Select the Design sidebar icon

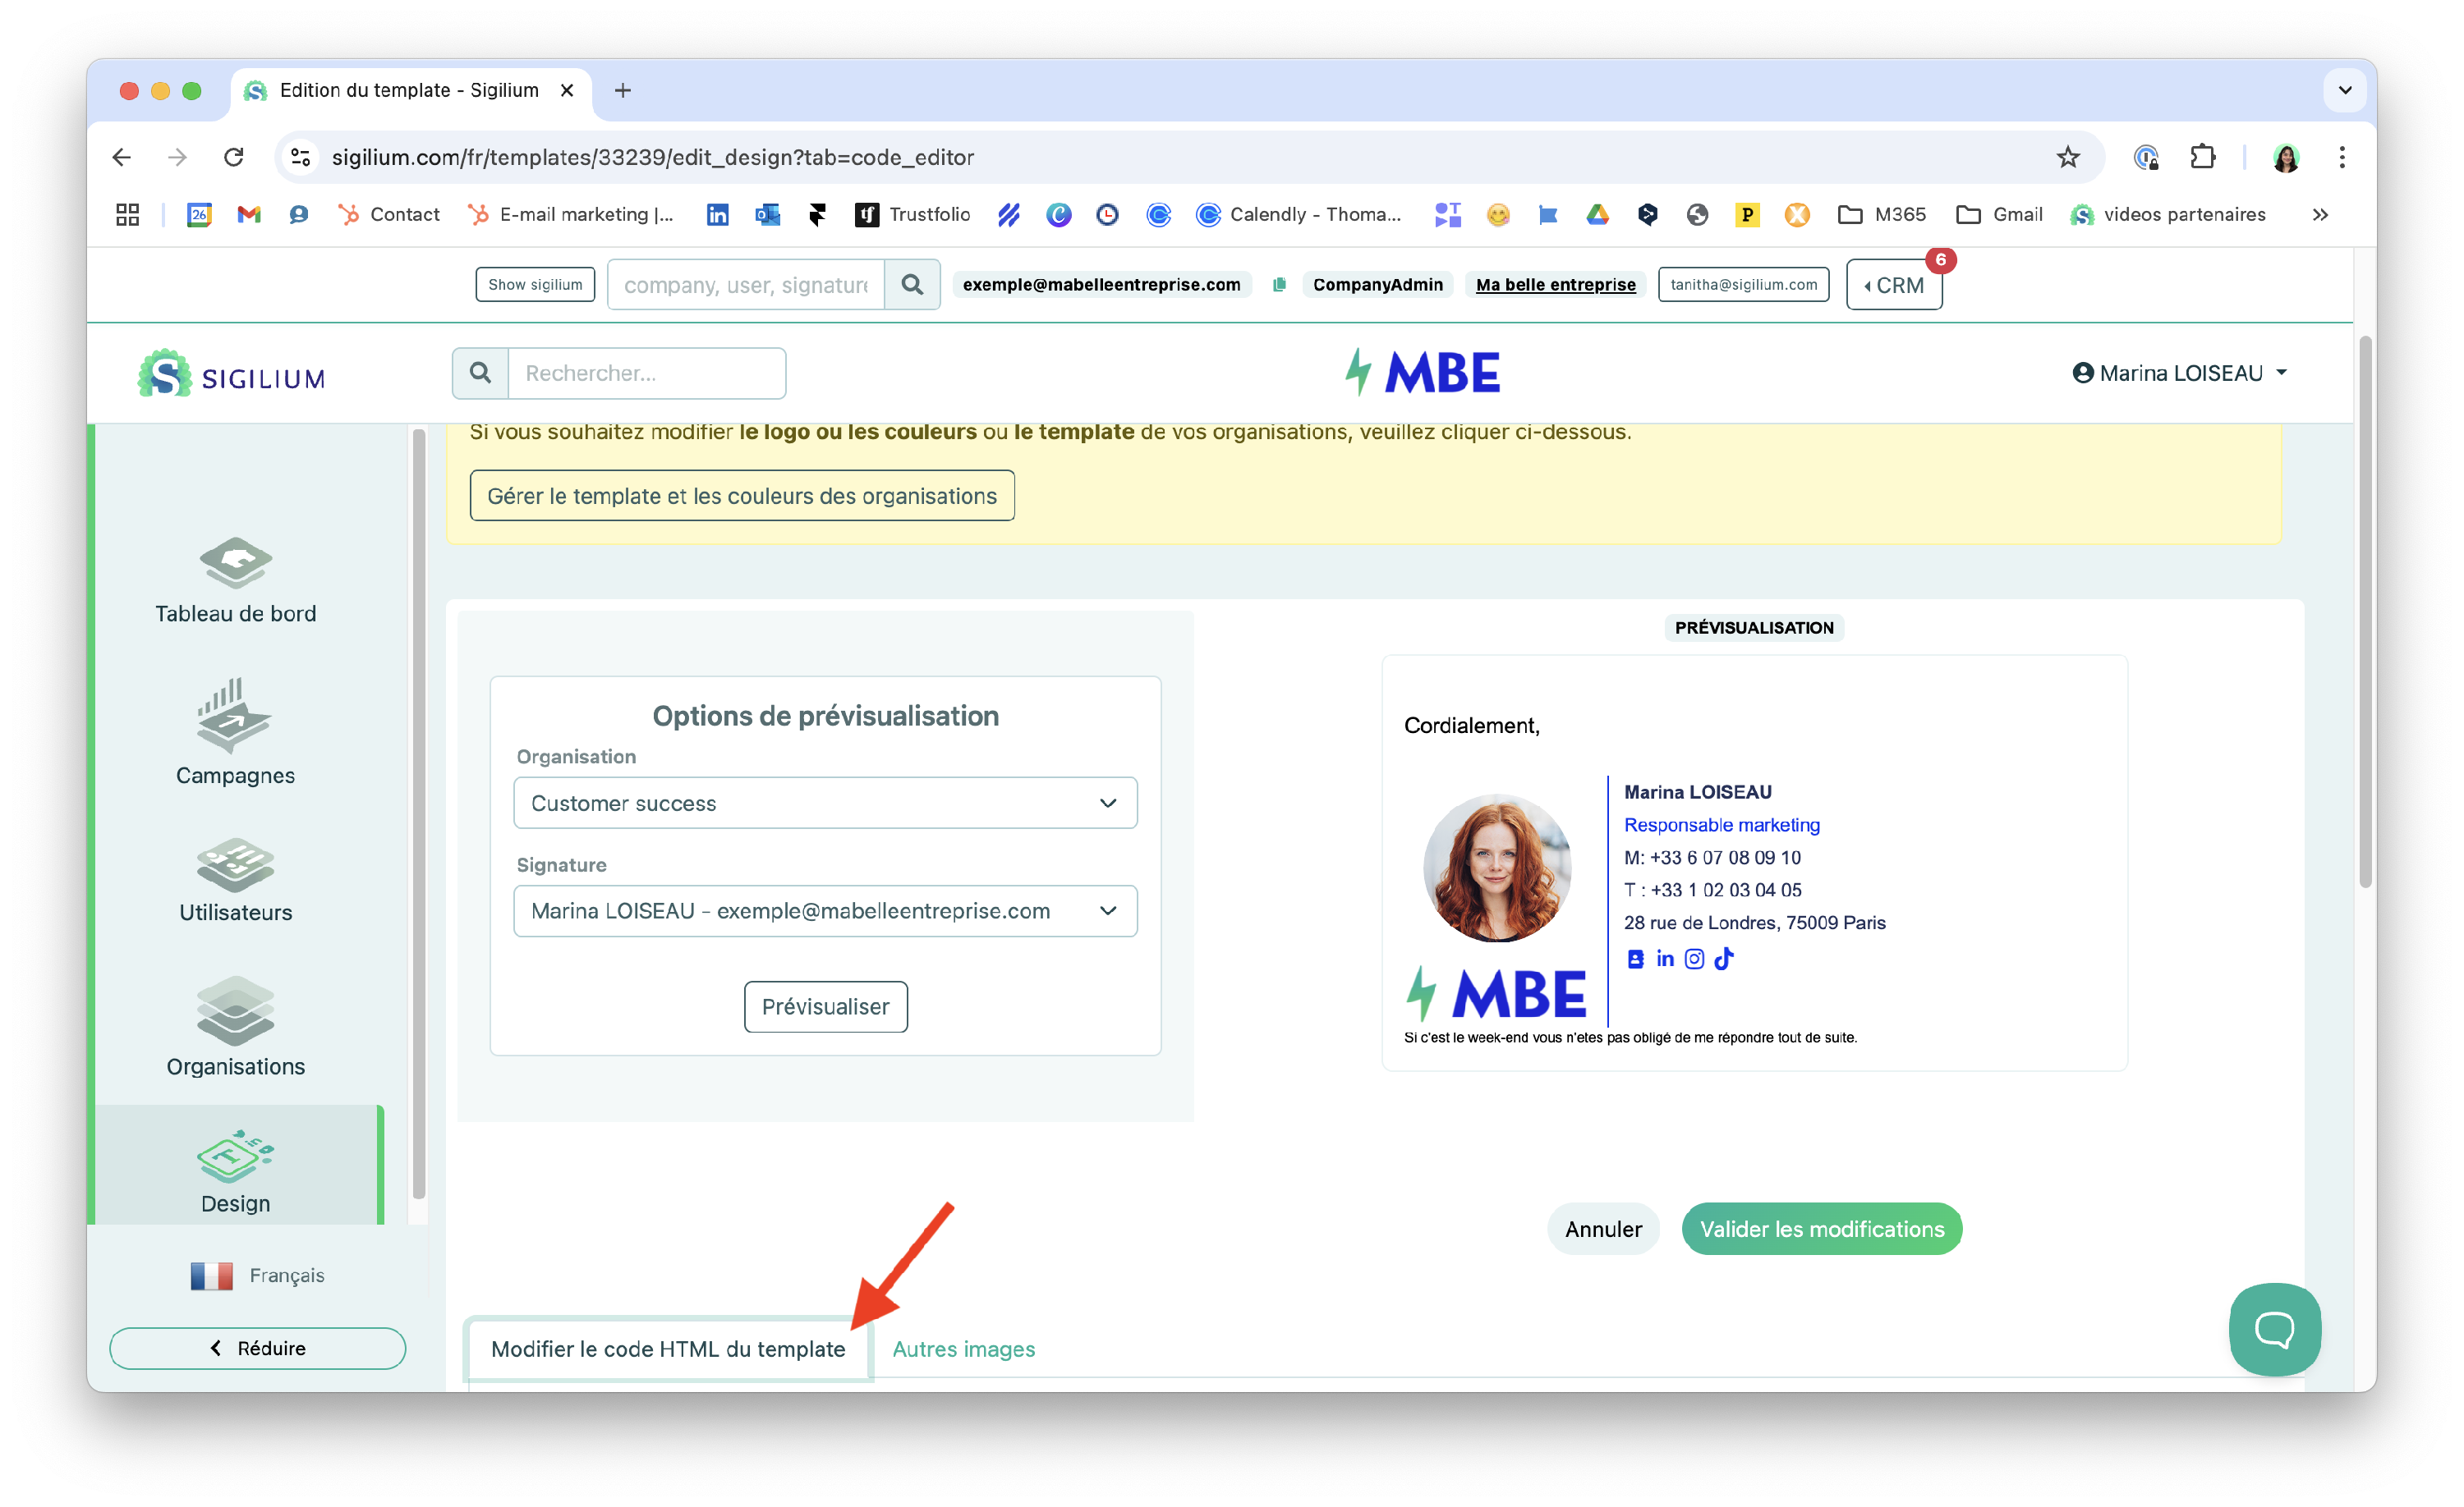(235, 1157)
